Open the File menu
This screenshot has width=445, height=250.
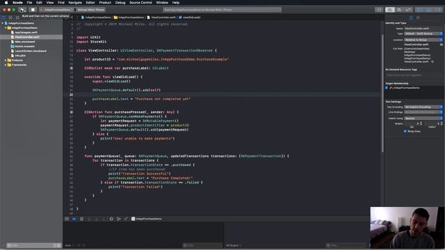[x=29, y=3]
